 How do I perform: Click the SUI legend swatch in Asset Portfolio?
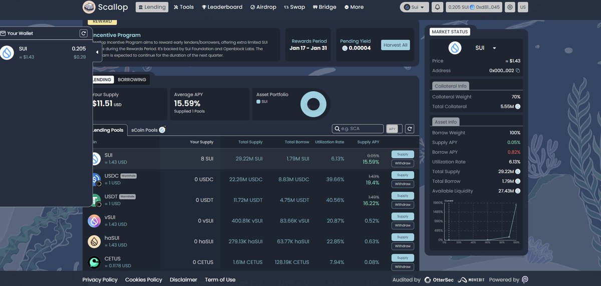pos(258,101)
